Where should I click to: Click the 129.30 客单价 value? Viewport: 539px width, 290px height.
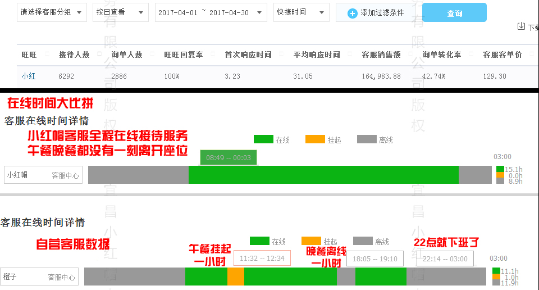(494, 76)
